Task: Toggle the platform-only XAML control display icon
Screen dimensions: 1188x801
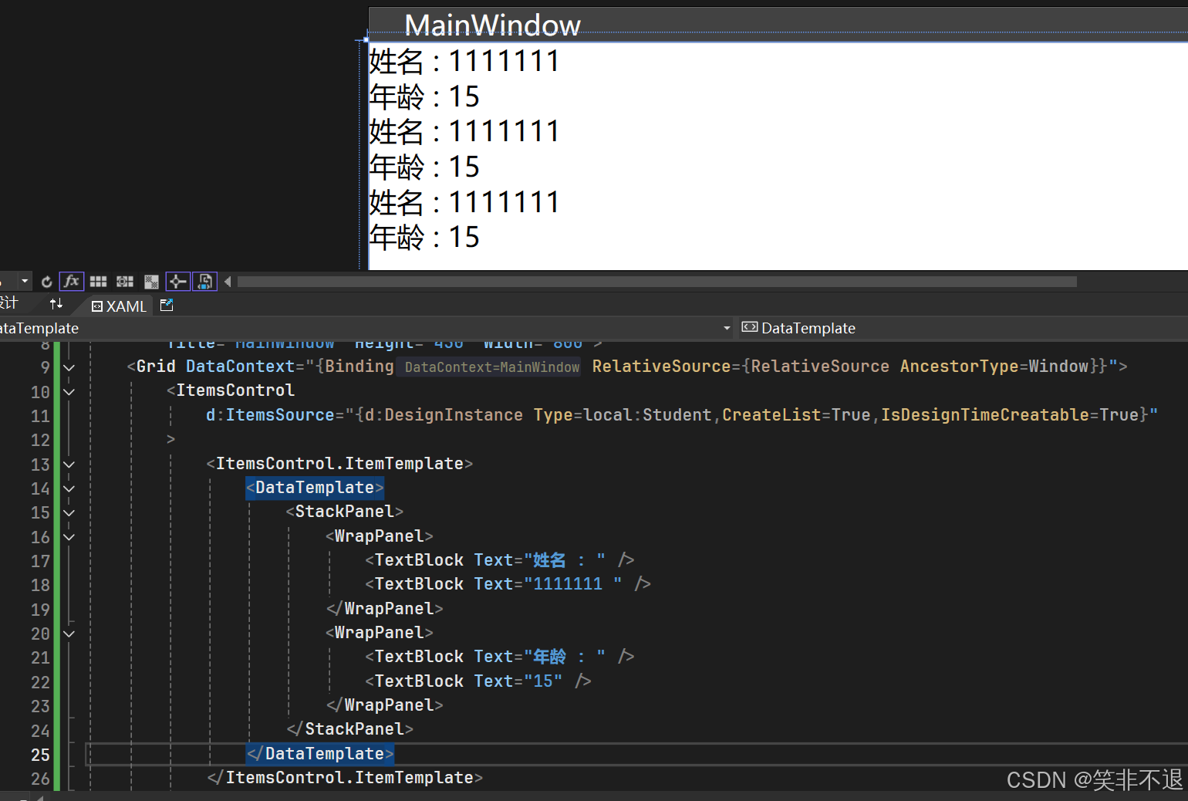Action: pos(204,282)
